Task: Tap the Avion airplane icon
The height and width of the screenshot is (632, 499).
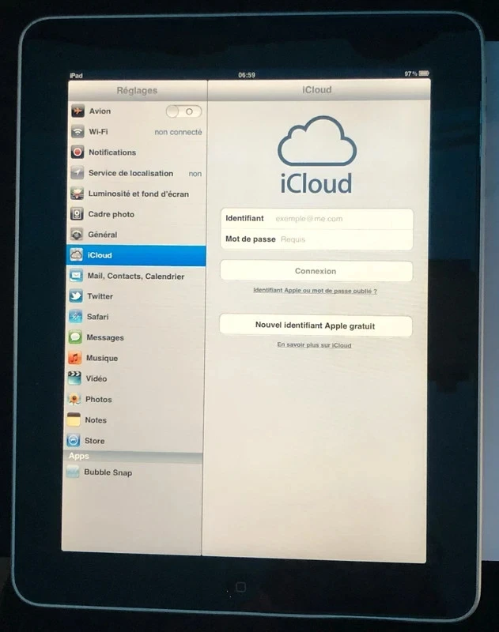Action: 77,111
